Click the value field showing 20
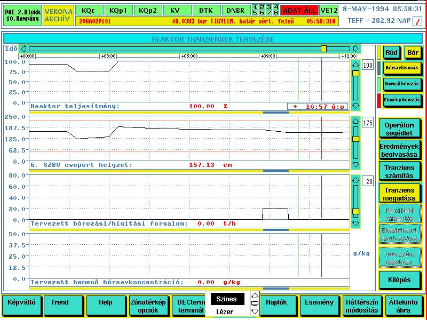Screen dimensions: 427x320 (x=368, y=181)
